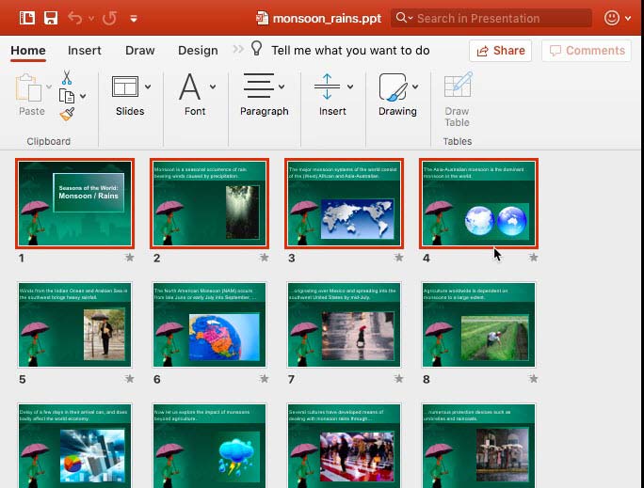644x488 pixels.
Task: Select slide 2 thumbnail with rain photo
Action: coord(209,203)
